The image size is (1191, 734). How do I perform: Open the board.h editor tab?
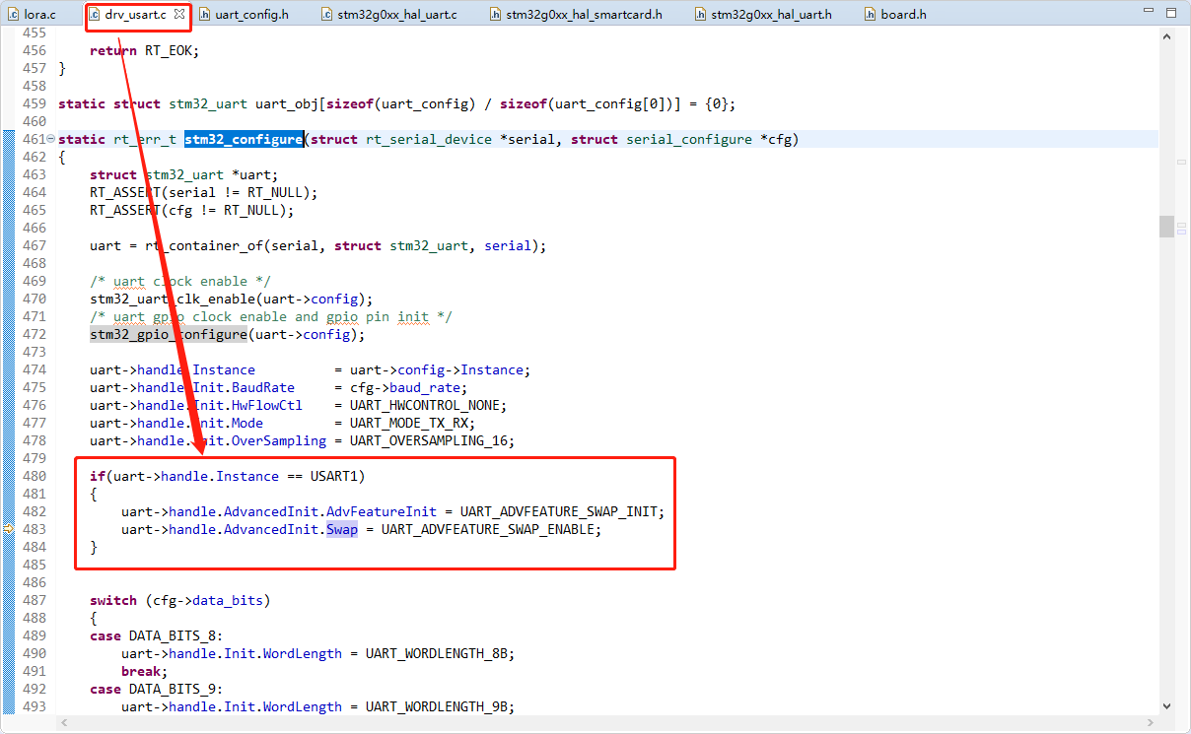click(896, 15)
